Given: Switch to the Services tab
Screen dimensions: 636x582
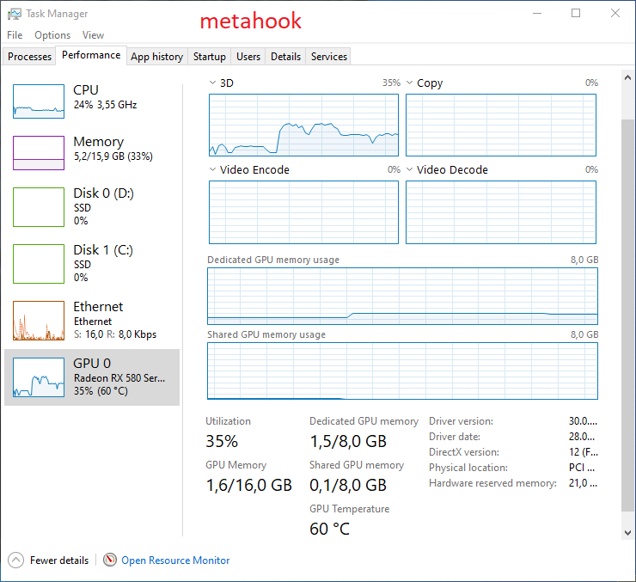Looking at the screenshot, I should click(x=329, y=57).
